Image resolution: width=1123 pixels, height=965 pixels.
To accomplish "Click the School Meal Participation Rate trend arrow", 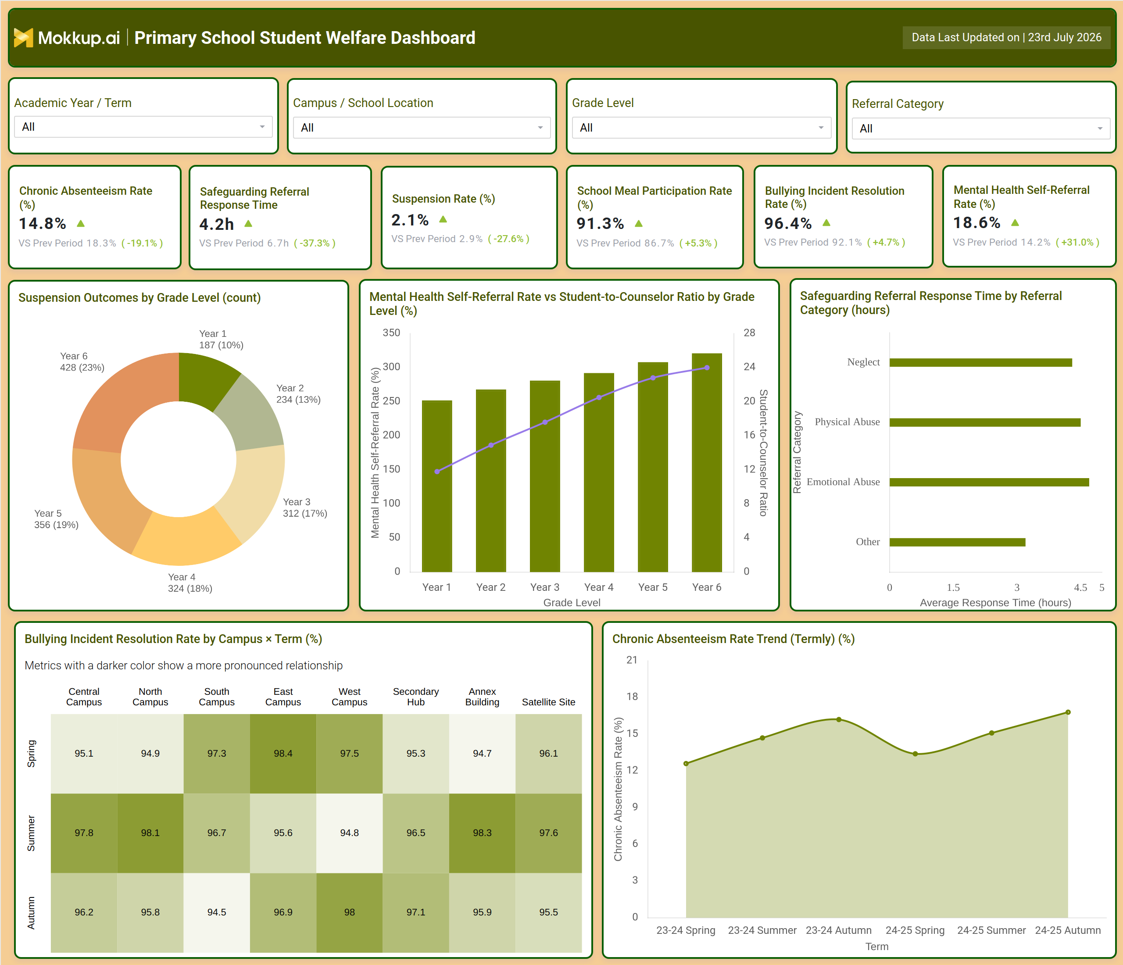I will pos(638,223).
